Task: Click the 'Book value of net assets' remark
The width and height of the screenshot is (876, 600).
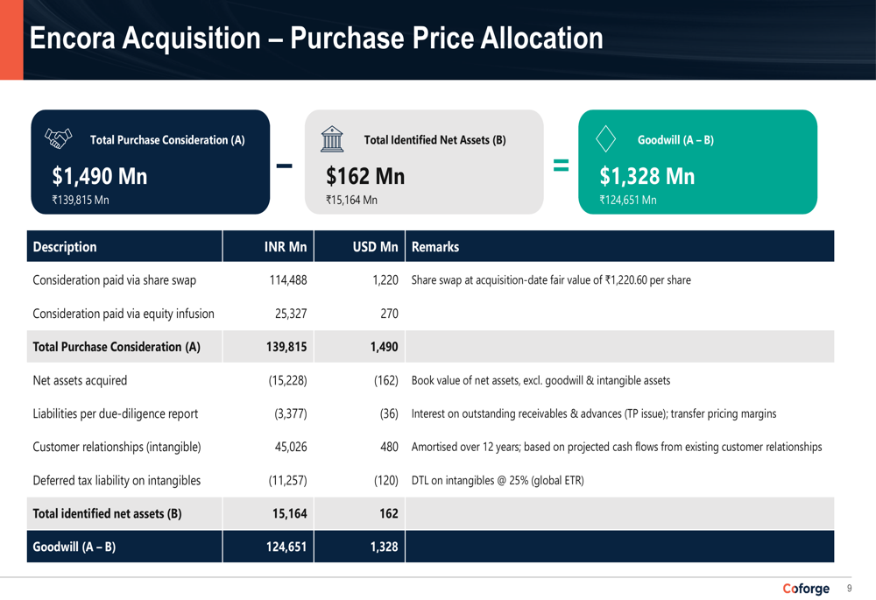Action: [x=540, y=380]
